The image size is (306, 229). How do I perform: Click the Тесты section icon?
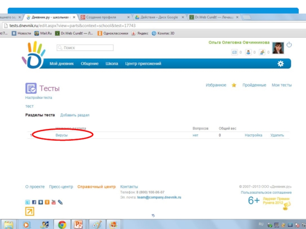point(31,88)
